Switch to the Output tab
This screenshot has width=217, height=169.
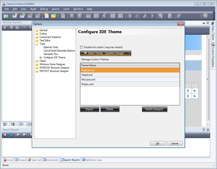coord(21,160)
